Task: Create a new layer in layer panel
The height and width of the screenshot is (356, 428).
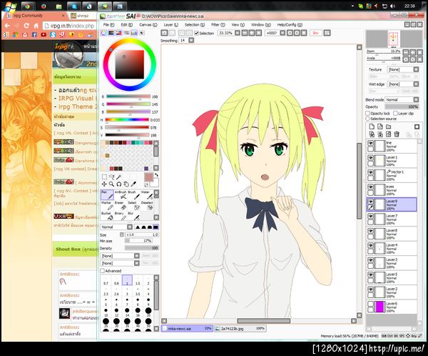Action: (x=372, y=127)
